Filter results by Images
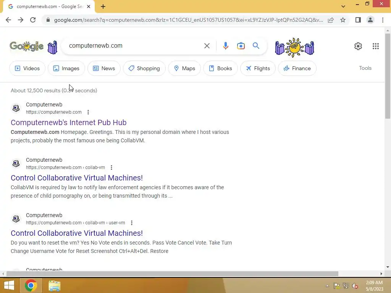 tap(66, 68)
